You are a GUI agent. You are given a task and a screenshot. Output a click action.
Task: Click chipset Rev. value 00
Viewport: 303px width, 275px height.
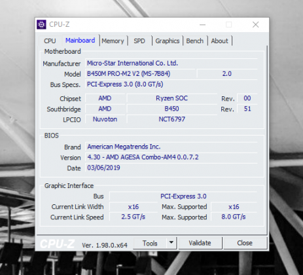(247, 98)
